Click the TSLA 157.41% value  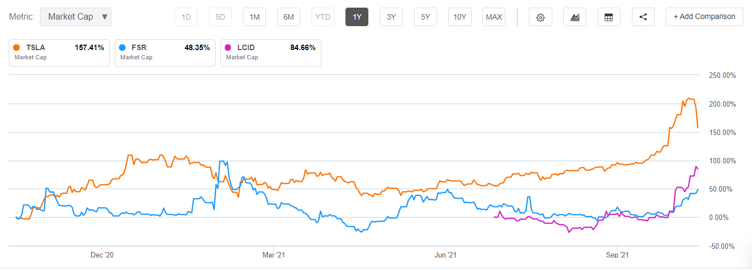pyautogui.click(x=89, y=47)
